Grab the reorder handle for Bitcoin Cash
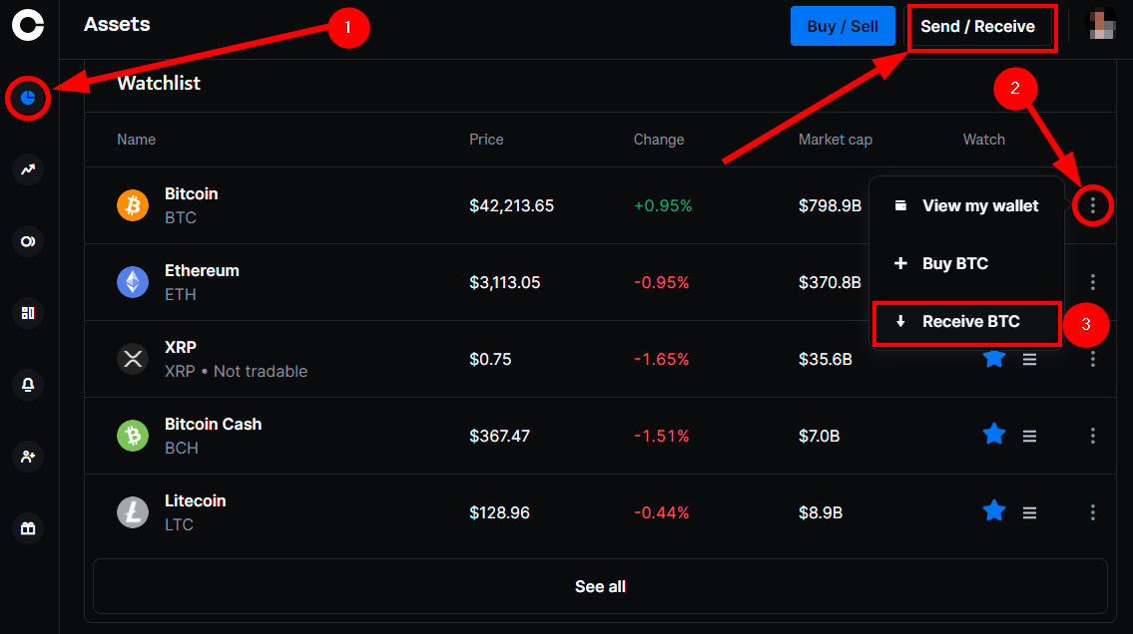Screen dimensions: 1133x634 click(1029, 436)
